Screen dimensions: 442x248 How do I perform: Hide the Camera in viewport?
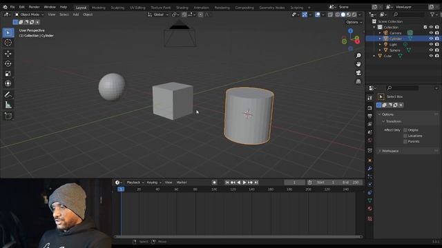(431, 33)
